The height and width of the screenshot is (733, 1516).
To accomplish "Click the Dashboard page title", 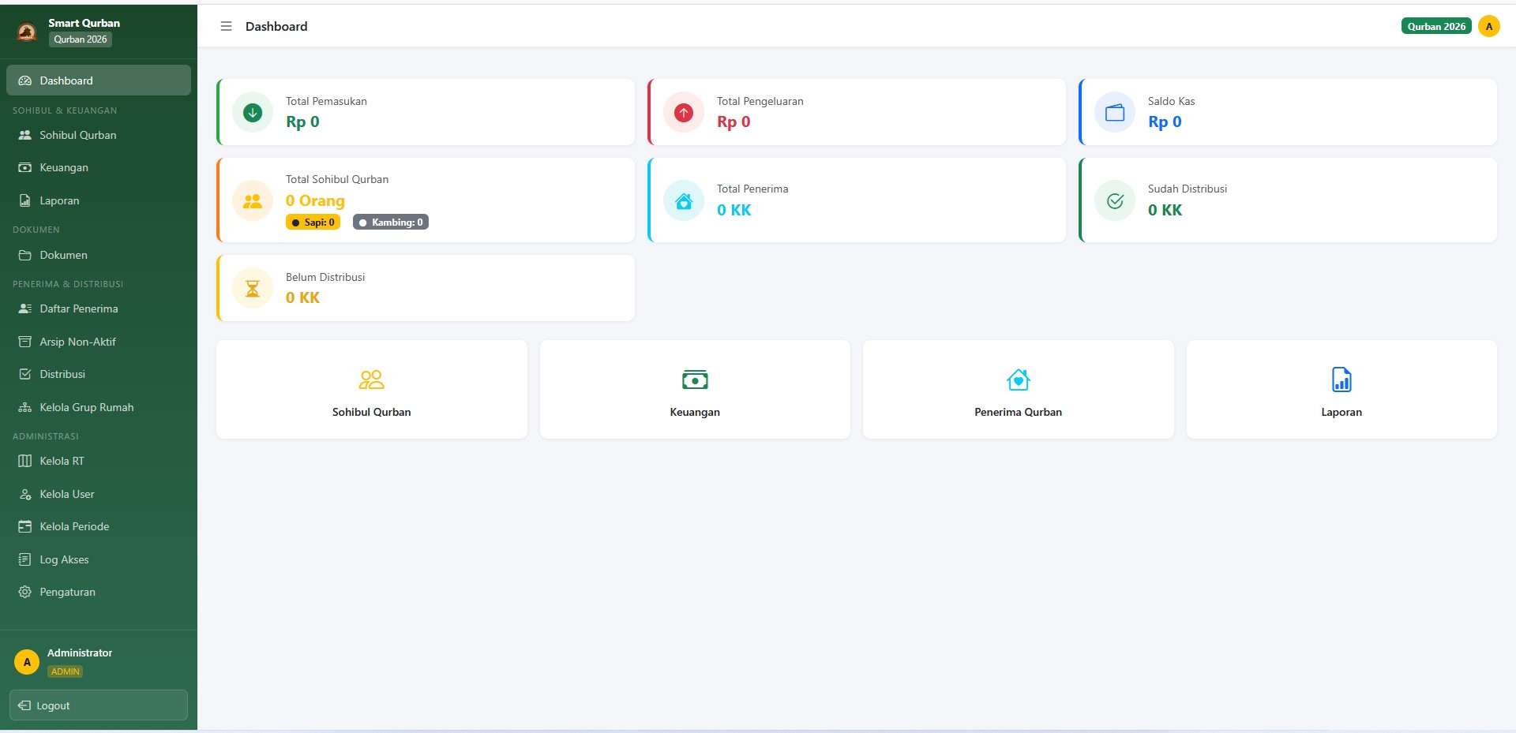I will click(276, 26).
